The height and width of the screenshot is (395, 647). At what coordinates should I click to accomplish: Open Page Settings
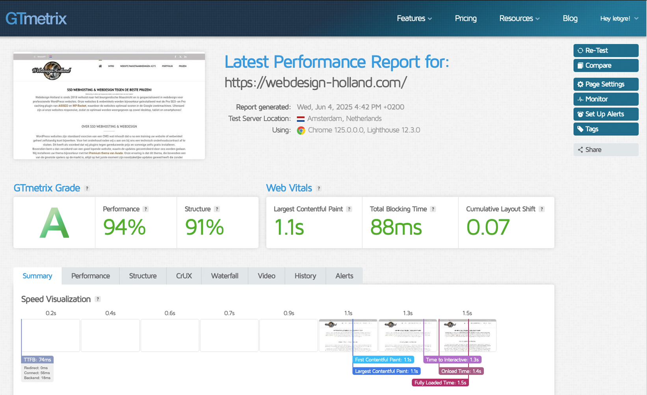coord(606,84)
